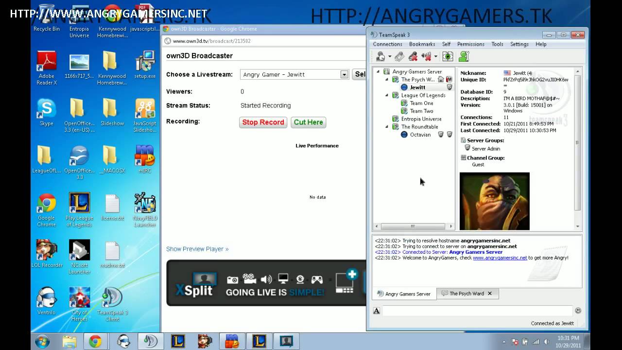Click the TeamSpeak chat message input field
Image resolution: width=622 pixels, height=350 pixels.
click(x=477, y=311)
